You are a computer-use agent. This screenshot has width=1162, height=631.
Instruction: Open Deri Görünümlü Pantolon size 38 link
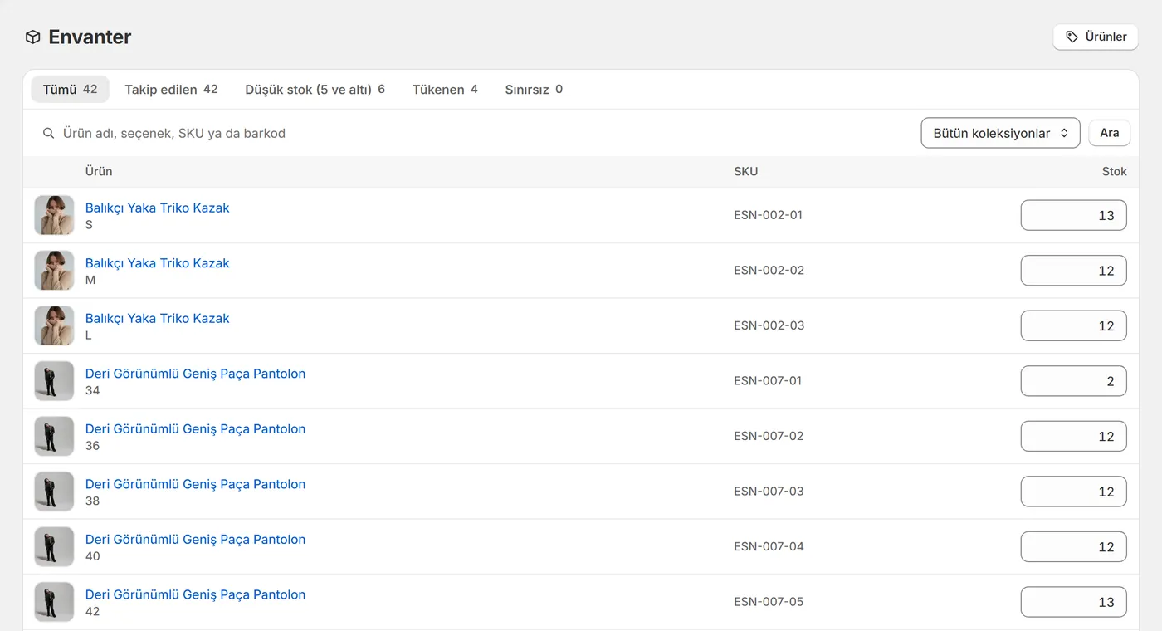click(195, 484)
